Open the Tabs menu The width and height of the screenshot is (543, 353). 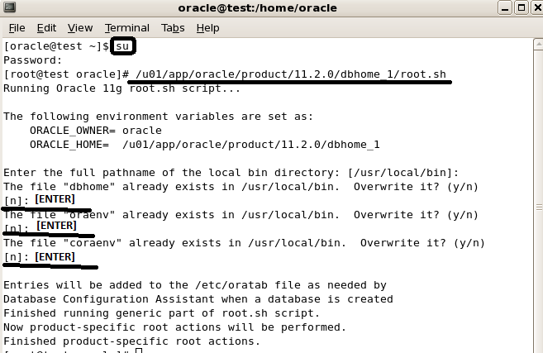[x=173, y=27]
